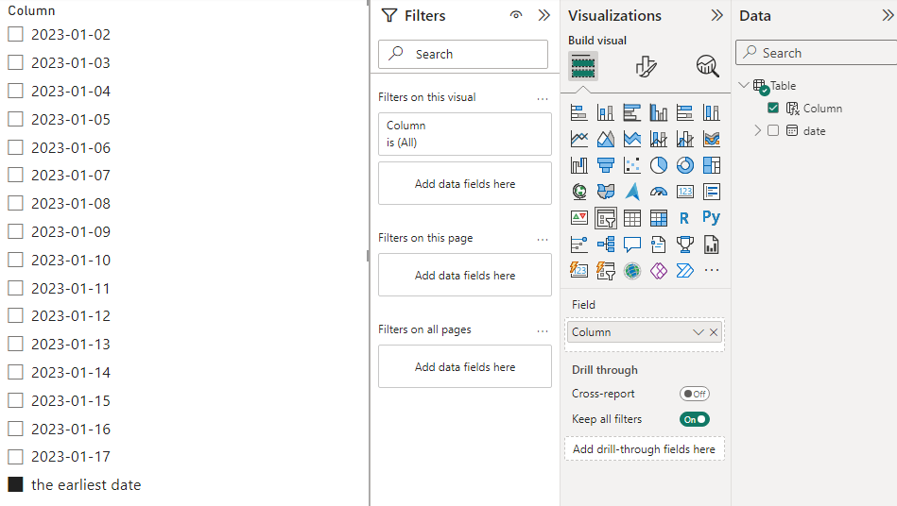Image resolution: width=897 pixels, height=506 pixels.
Task: Open Filters on this visual options
Action: pyautogui.click(x=543, y=99)
